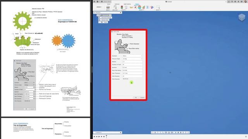The width and height of the screenshot is (248, 139).
Task: Click the Hole Diameter field
Action: tap(133, 76)
